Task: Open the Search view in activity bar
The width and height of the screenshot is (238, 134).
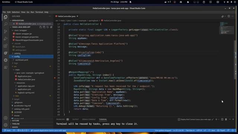Action: point(6,24)
